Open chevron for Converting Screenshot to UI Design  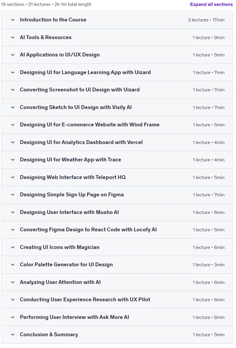[x=13, y=90]
